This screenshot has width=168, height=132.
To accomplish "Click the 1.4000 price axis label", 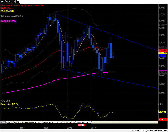I will click(162, 43).
